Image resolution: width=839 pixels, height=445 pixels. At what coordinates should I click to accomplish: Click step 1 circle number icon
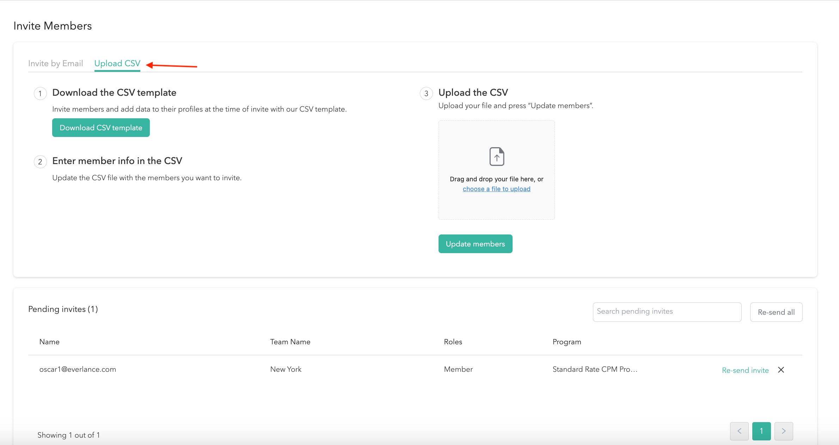tap(40, 93)
